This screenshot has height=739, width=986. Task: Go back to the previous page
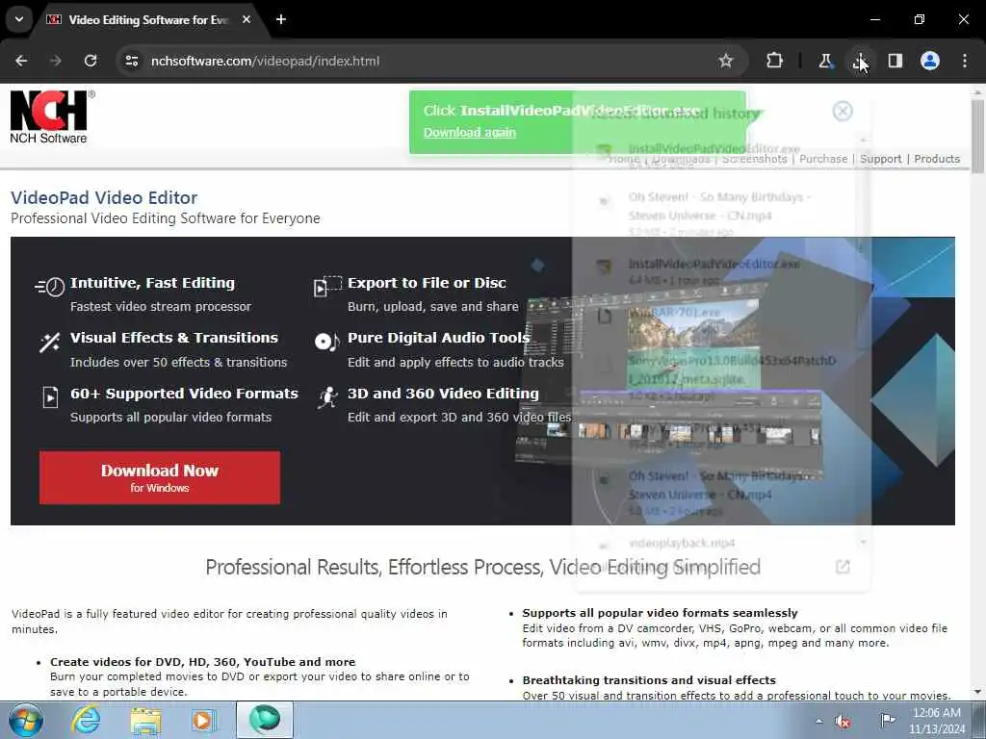coord(21,61)
